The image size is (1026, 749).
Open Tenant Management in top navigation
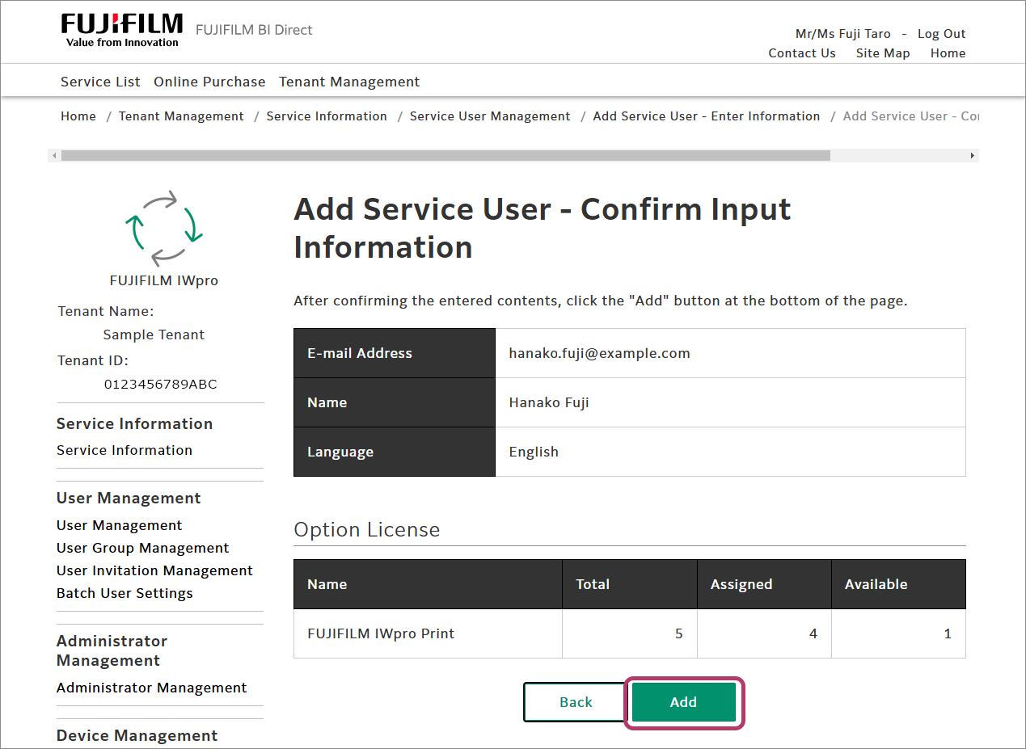coord(349,82)
